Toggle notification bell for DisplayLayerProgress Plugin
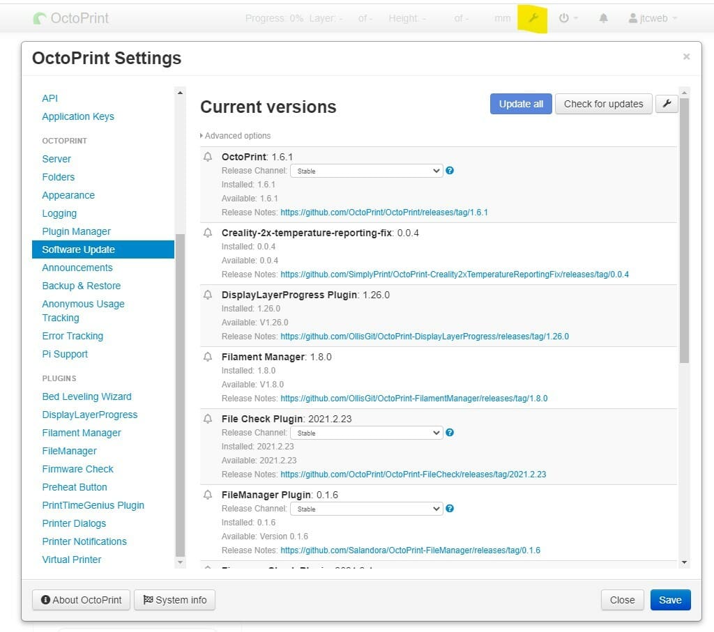This screenshot has height=632, width=714. pyautogui.click(x=208, y=295)
